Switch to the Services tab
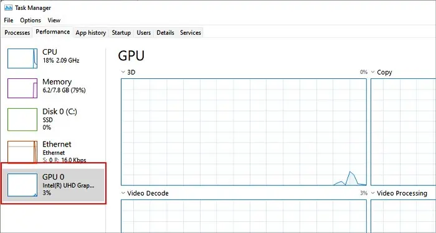The height and width of the screenshot is (233, 436). tap(191, 33)
